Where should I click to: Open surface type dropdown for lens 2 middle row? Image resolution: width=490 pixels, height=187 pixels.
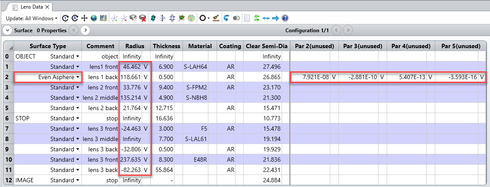point(77,98)
